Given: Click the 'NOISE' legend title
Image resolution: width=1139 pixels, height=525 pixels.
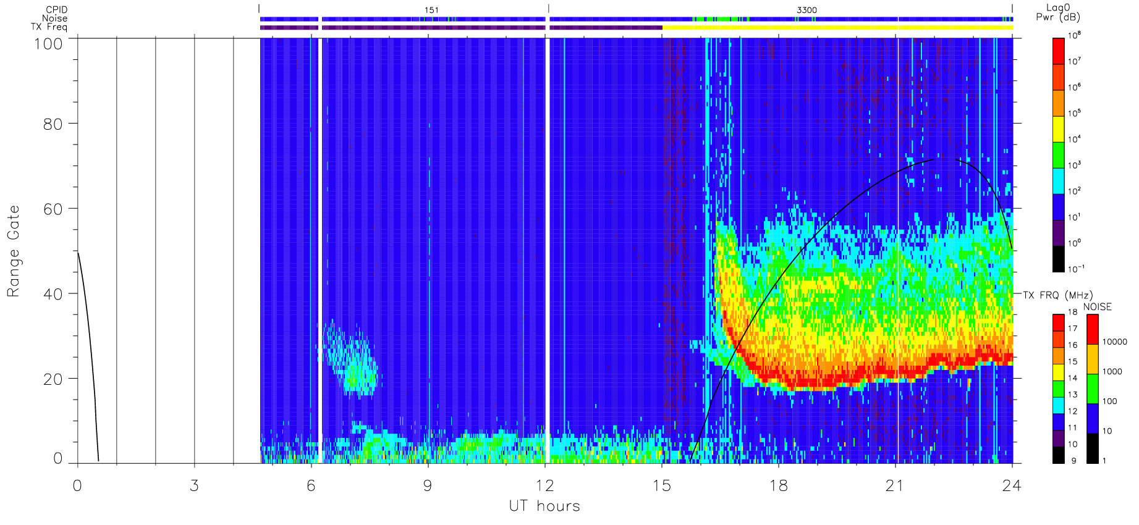Looking at the screenshot, I should coord(1097,307).
